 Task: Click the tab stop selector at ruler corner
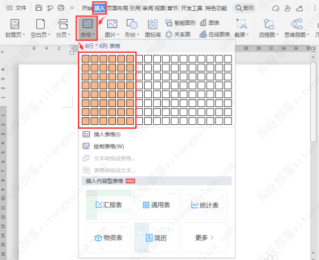click(3, 52)
